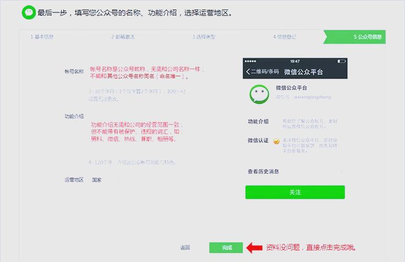Click the WeChat avatar in phone preview
Image resolution: width=405 pixels, height=262 pixels.
pyautogui.click(x=259, y=94)
